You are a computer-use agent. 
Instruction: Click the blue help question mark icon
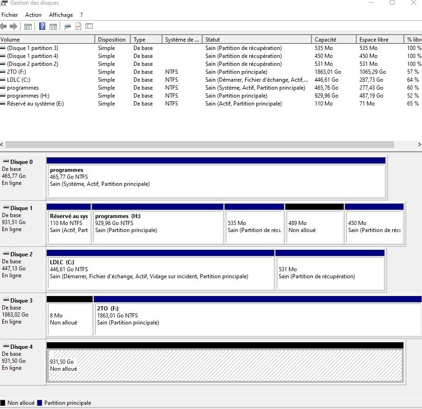[42, 27]
